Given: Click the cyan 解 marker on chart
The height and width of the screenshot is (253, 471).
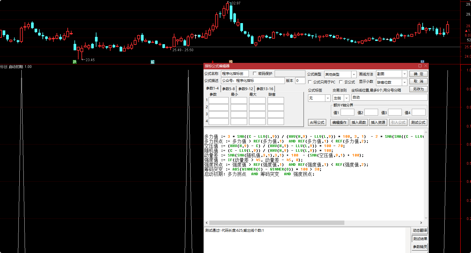Looking at the screenshot, I should pos(152,62).
